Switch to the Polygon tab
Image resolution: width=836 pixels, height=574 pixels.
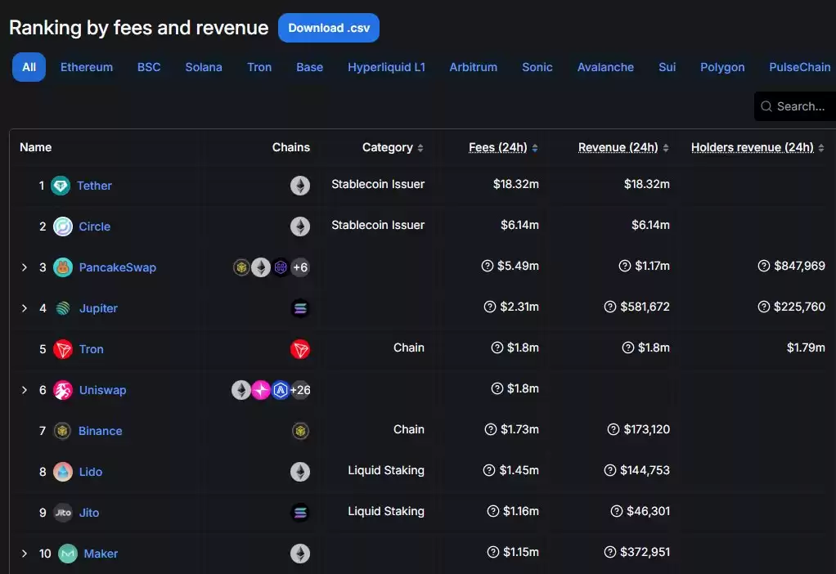pos(722,67)
